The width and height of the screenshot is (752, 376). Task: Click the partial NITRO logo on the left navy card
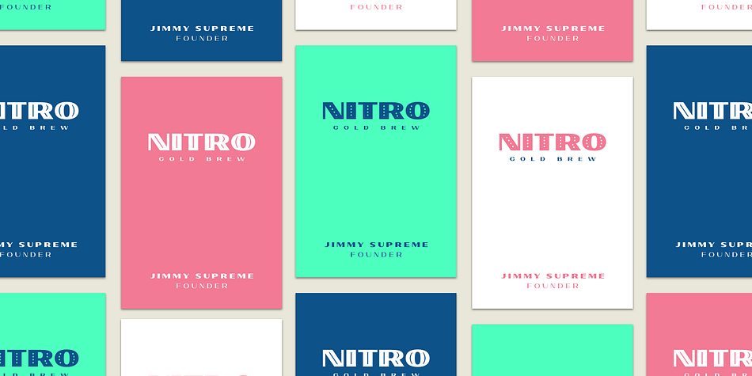coord(40,111)
